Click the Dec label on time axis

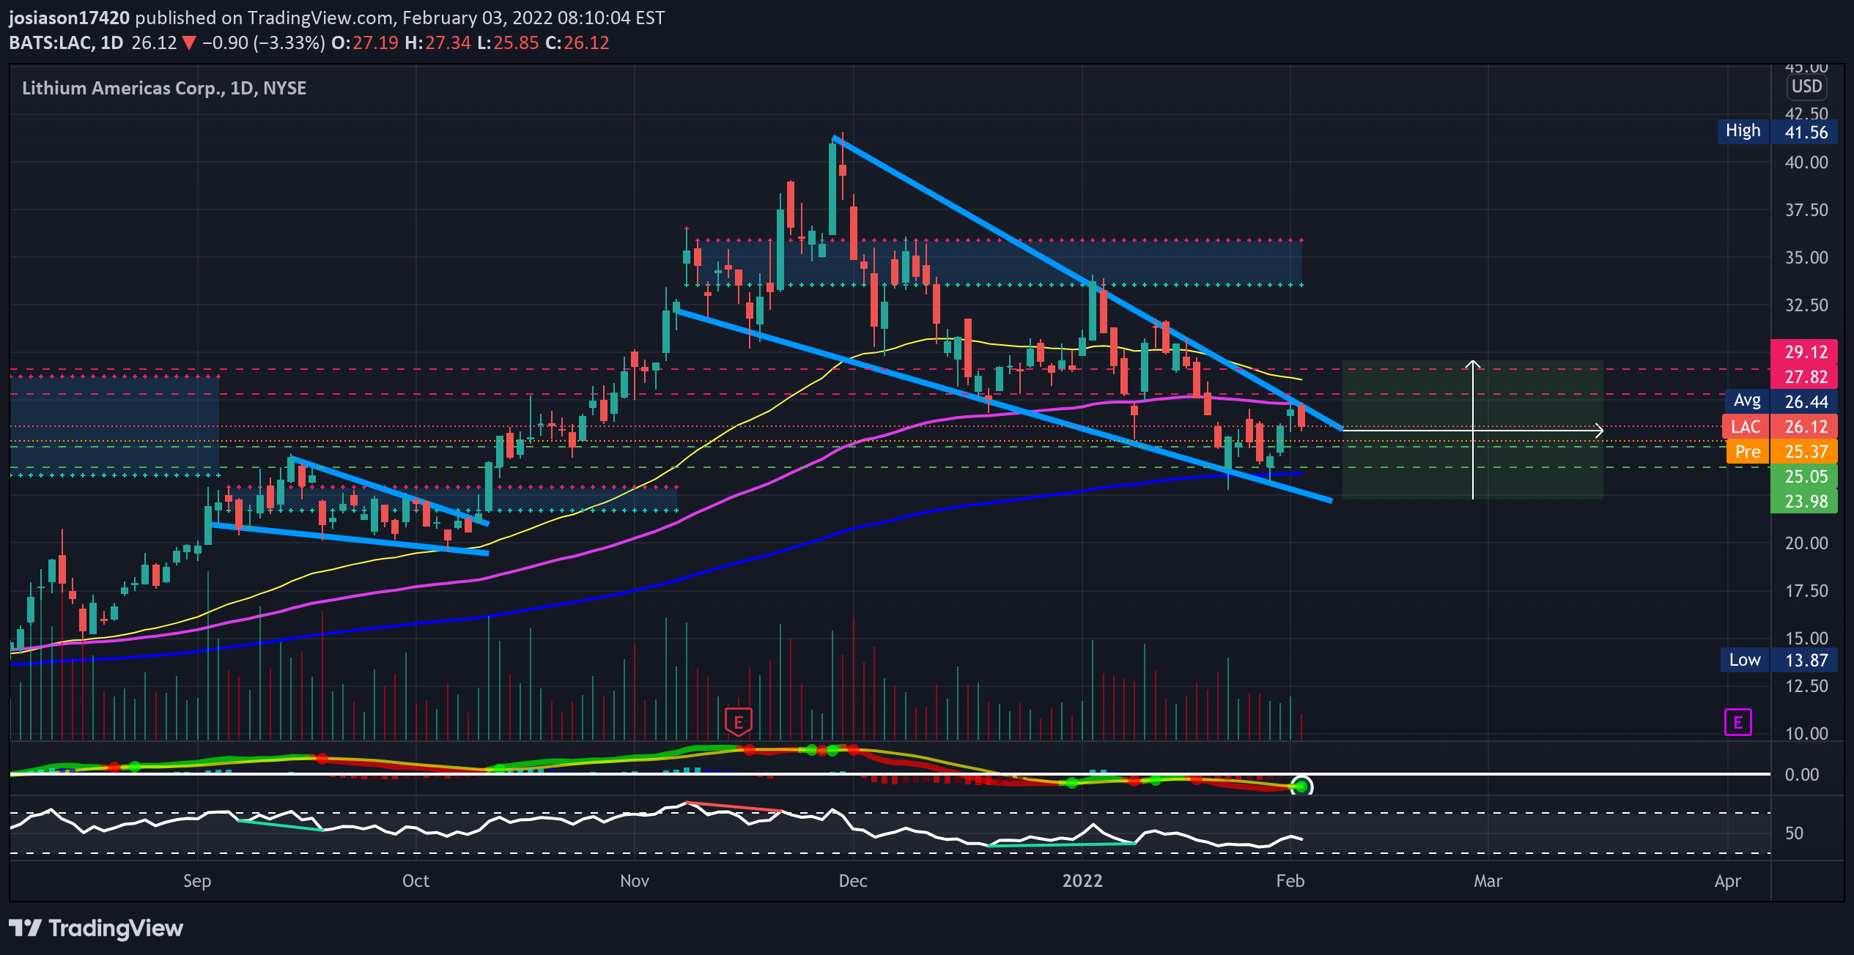click(x=853, y=880)
